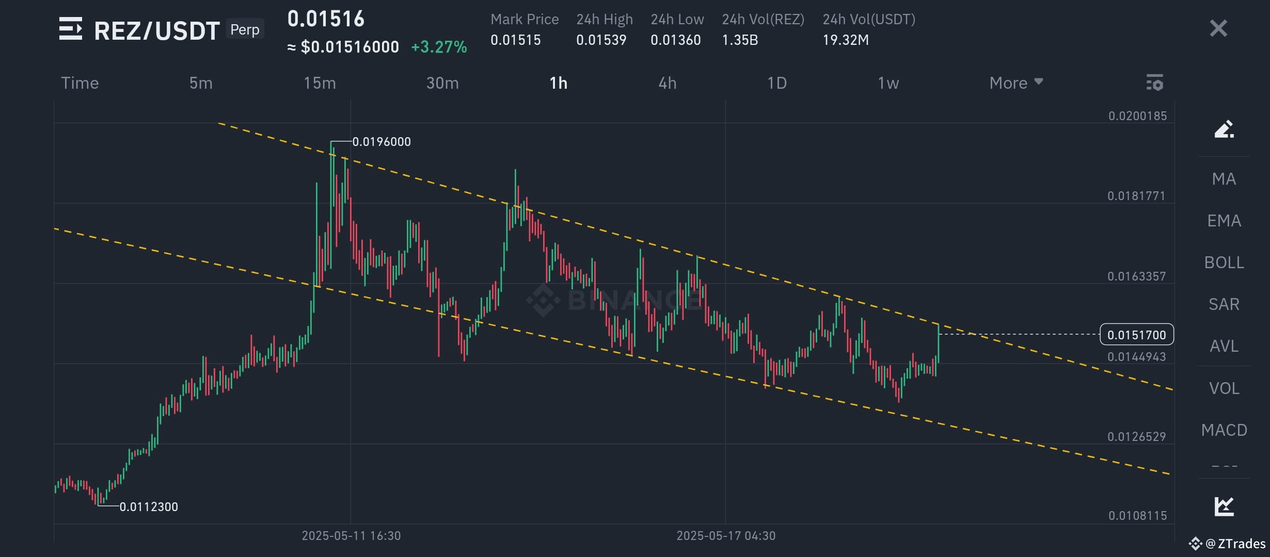Viewport: 1270px width, 557px height.
Task: Open the chart settings icon beside More
Action: pos(1155,83)
